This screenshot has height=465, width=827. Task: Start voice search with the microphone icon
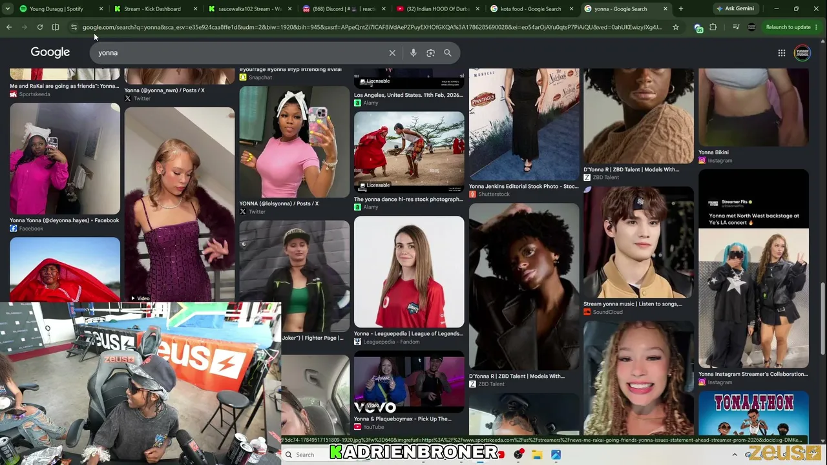click(413, 53)
